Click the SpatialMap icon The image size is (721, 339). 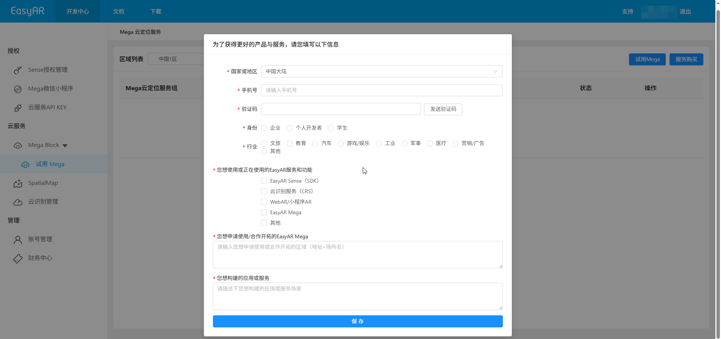tap(18, 183)
